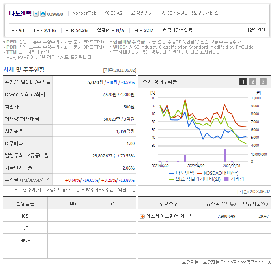Click the 1M return +0.60%
Image resolution: width=275 pixels, height=267 pixels.
pyautogui.click(x=73, y=180)
